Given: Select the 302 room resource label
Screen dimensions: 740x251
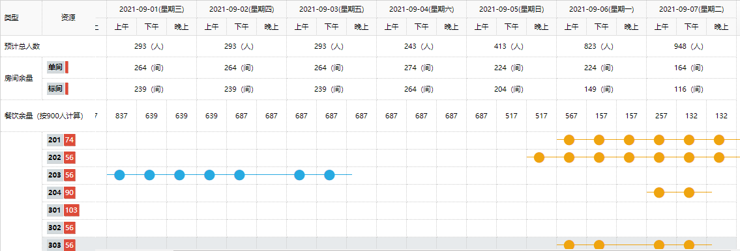Looking at the screenshot, I should 55,228.
